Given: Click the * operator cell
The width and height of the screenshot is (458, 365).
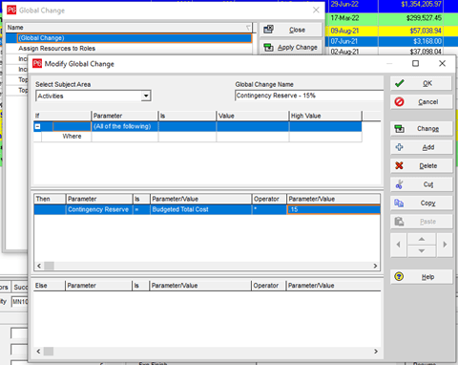Looking at the screenshot, I should click(269, 209).
